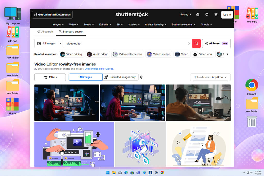The height and width of the screenshot is (176, 264).
Task: Expand the Editorial menu
Action: [x=105, y=24]
